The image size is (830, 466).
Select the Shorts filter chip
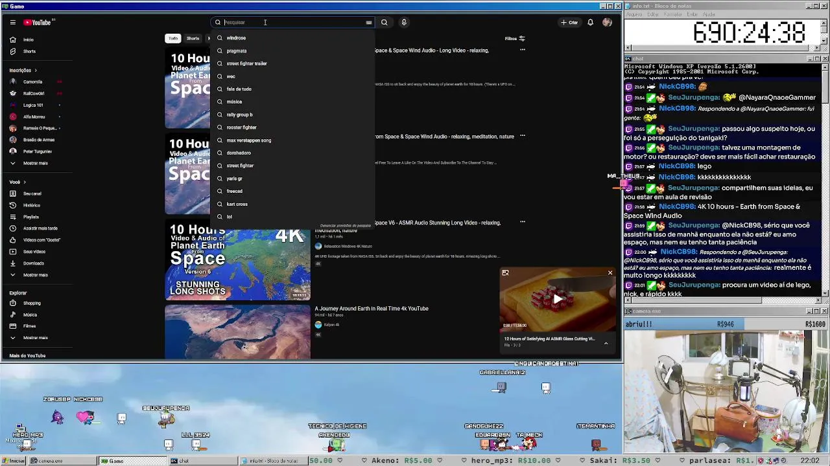193,39
